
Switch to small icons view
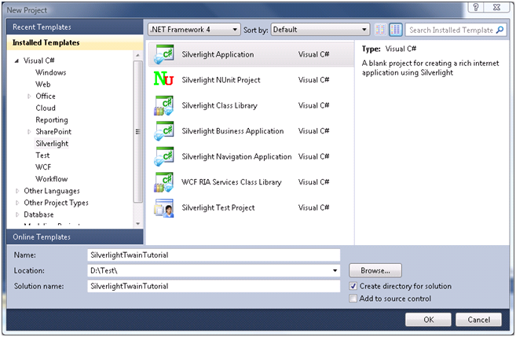click(380, 30)
